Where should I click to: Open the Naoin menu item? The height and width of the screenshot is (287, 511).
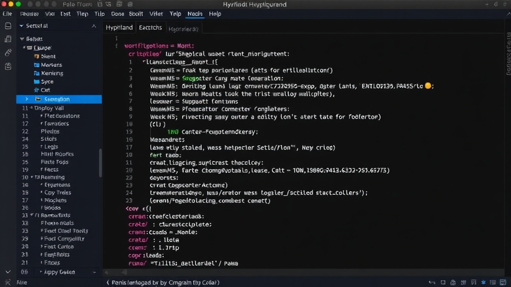coord(195,13)
